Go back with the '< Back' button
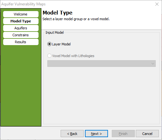This screenshot has width=162, height=140. pyautogui.click(x=72, y=134)
